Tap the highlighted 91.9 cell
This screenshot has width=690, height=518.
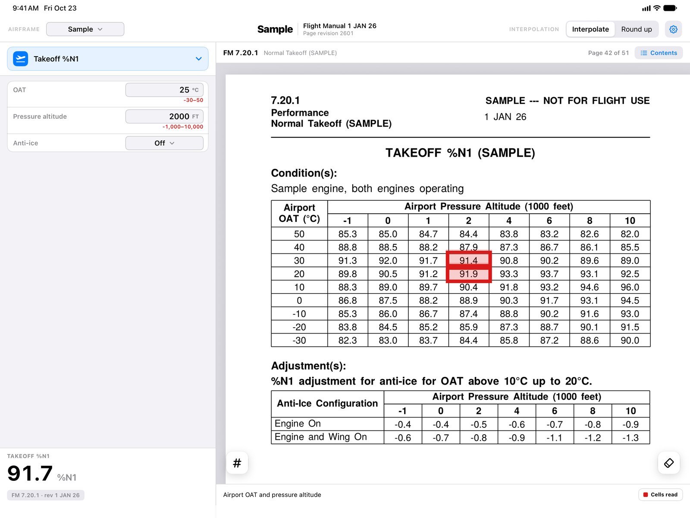point(469,274)
